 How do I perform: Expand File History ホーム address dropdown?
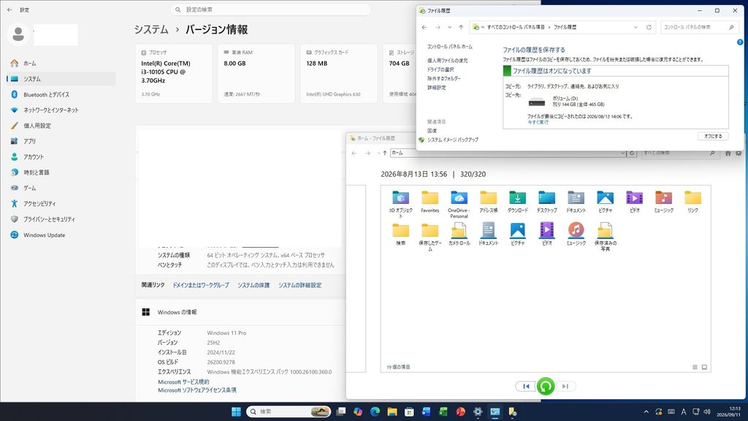pos(622,153)
